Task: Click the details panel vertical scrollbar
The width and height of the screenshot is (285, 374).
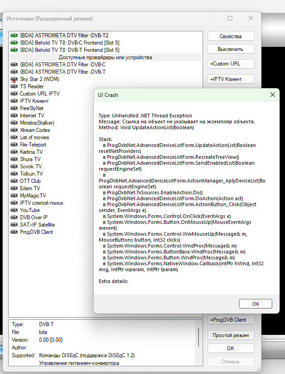Action: click(x=198, y=337)
